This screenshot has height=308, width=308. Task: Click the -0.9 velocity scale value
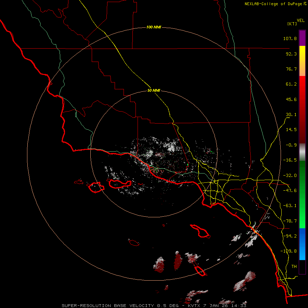coord(291,145)
